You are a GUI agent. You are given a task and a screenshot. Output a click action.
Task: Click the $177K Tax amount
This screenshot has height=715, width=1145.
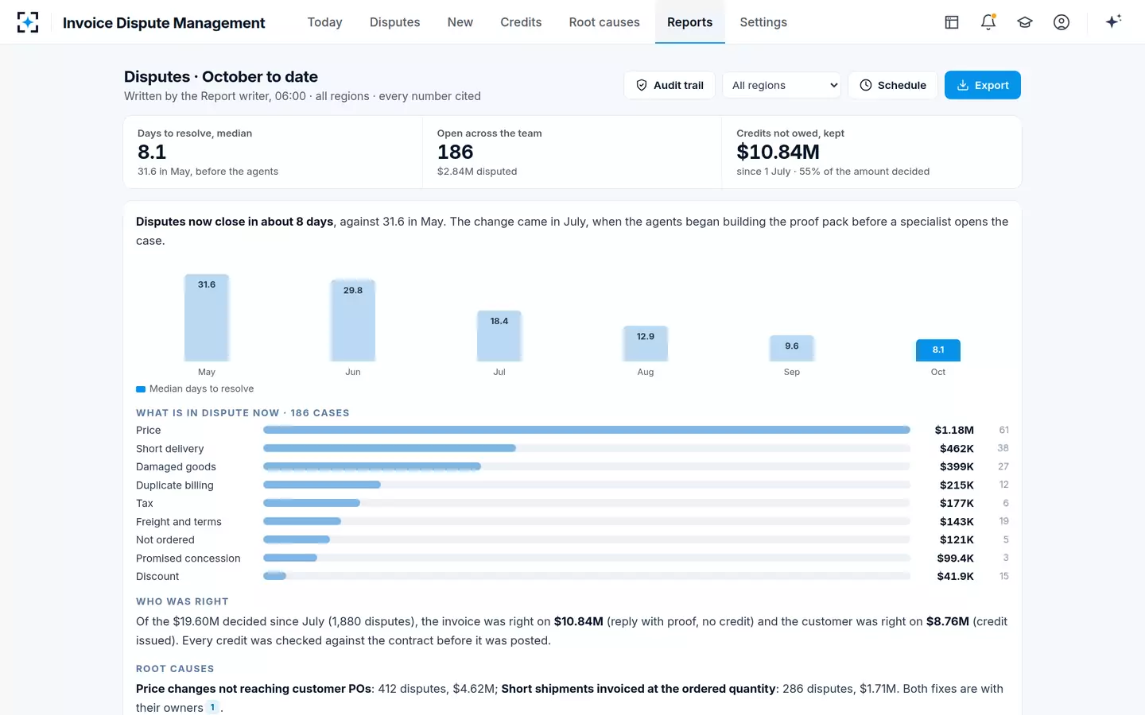[x=957, y=504]
